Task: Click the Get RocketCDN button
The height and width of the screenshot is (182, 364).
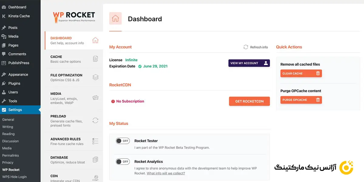Action: point(249,101)
